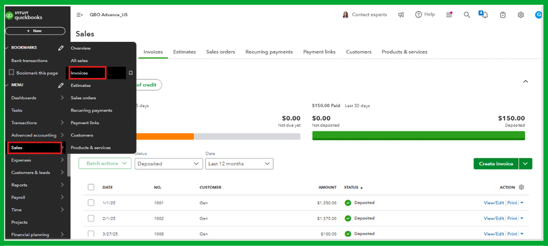Open table settings gear beside ACTION
Image resolution: width=548 pixels, height=246 pixels.
[x=522, y=187]
